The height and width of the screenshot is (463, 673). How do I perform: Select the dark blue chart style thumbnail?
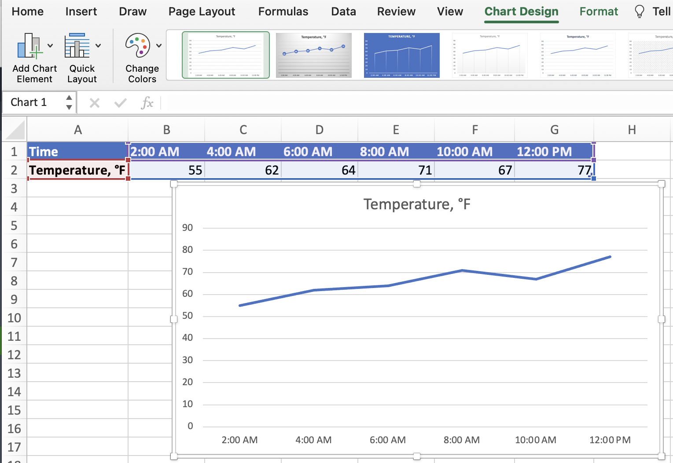pos(401,55)
